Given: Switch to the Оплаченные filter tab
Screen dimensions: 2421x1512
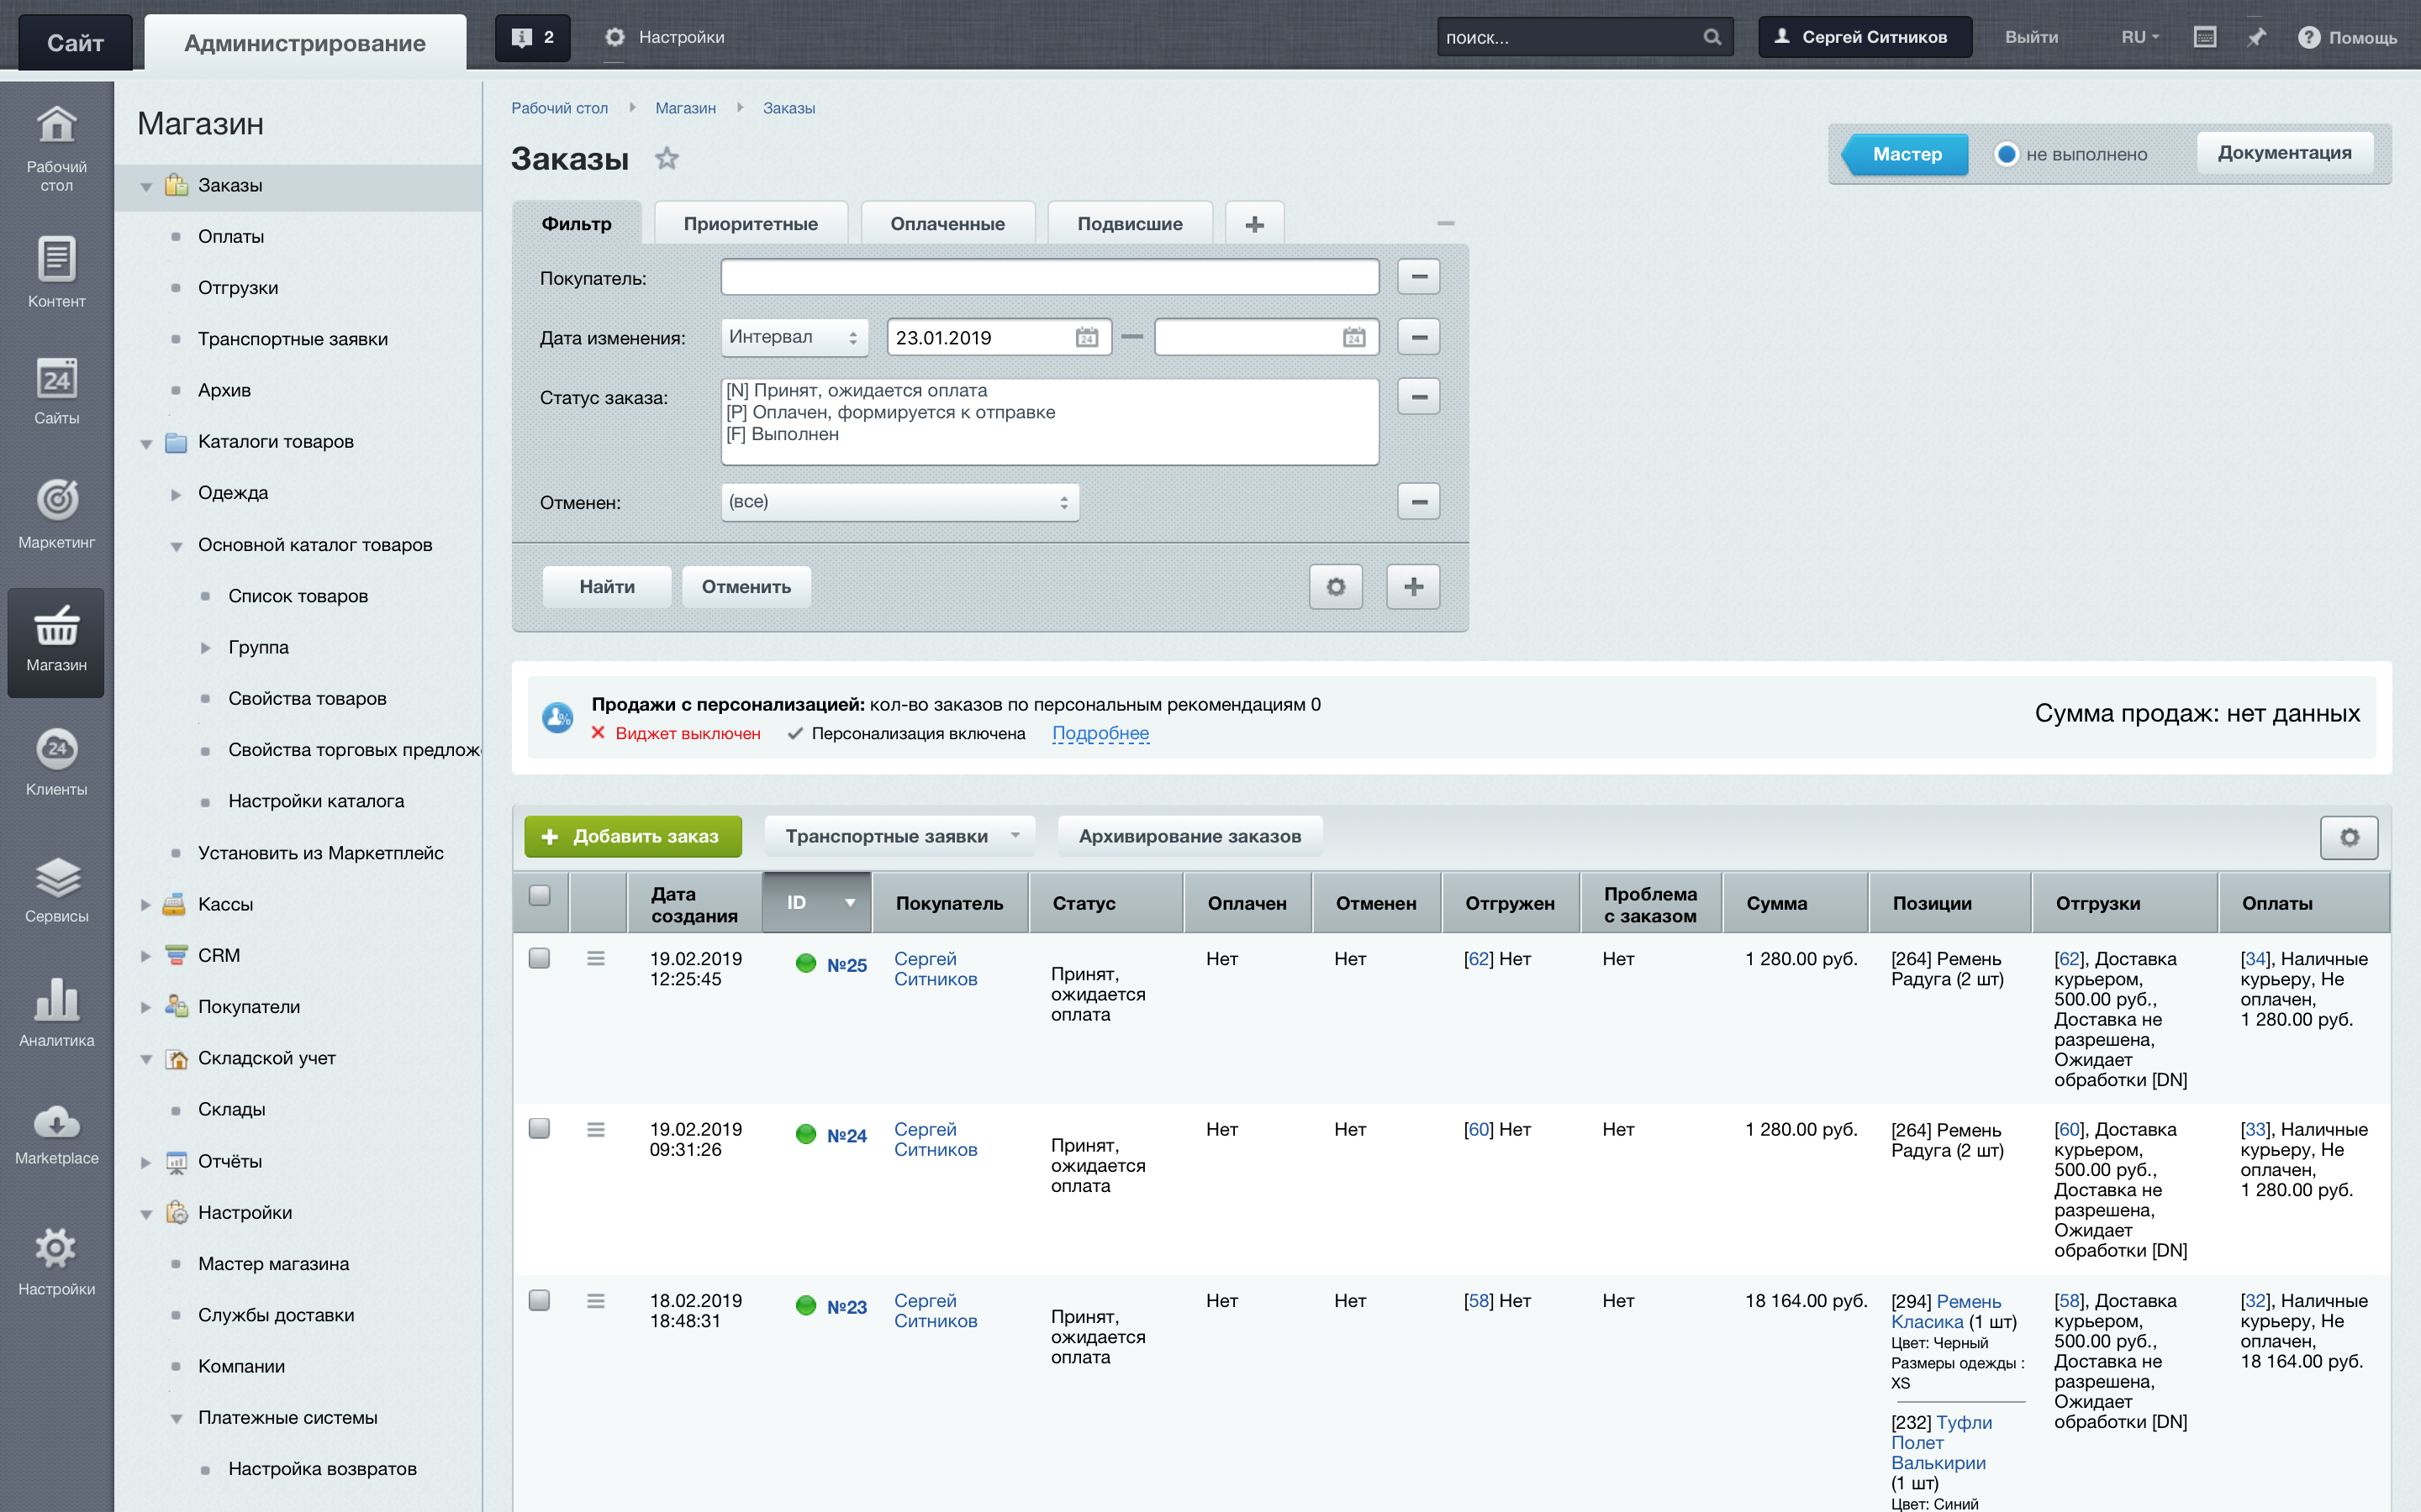Looking at the screenshot, I should click(x=947, y=224).
